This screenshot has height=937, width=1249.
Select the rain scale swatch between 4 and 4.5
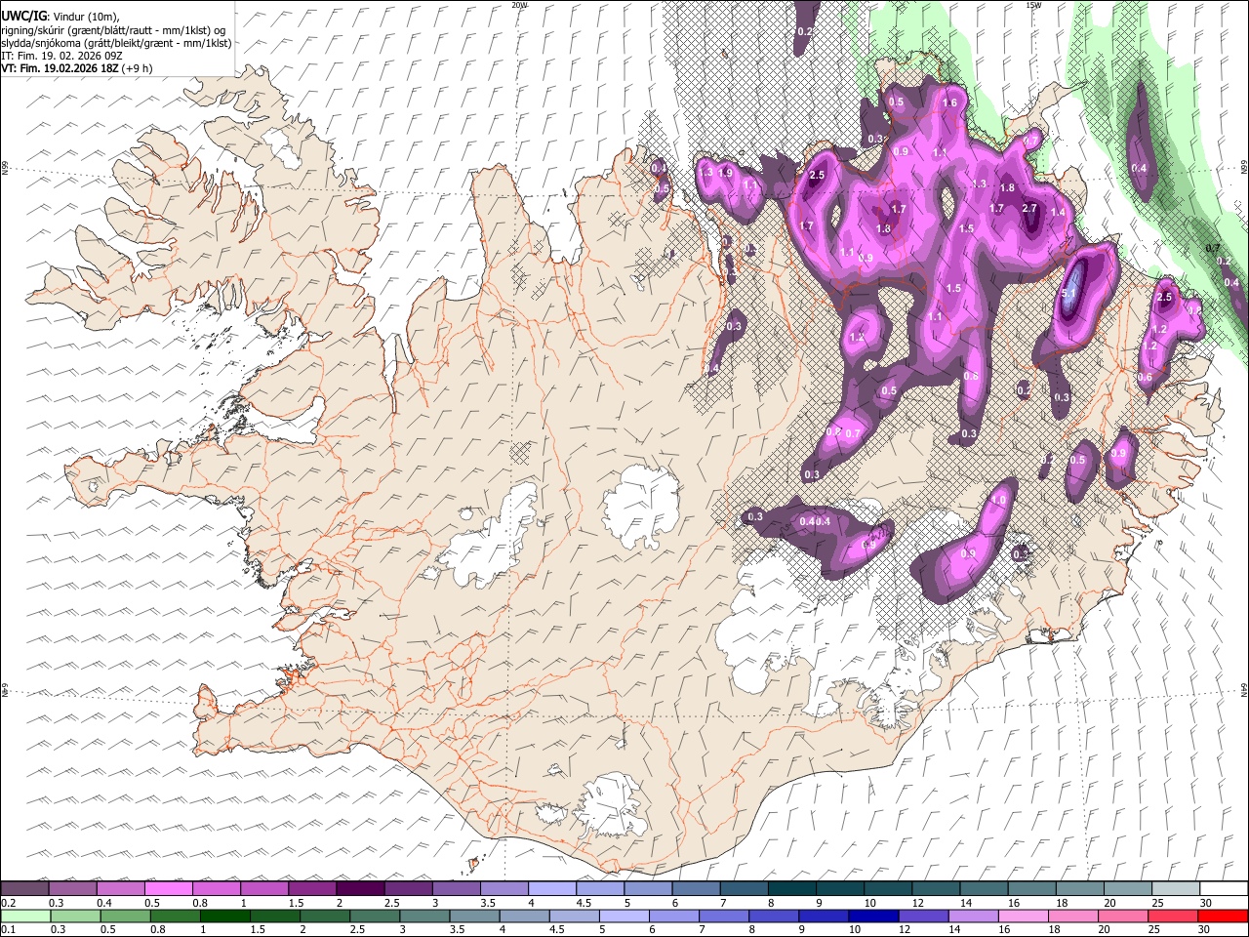point(525,916)
